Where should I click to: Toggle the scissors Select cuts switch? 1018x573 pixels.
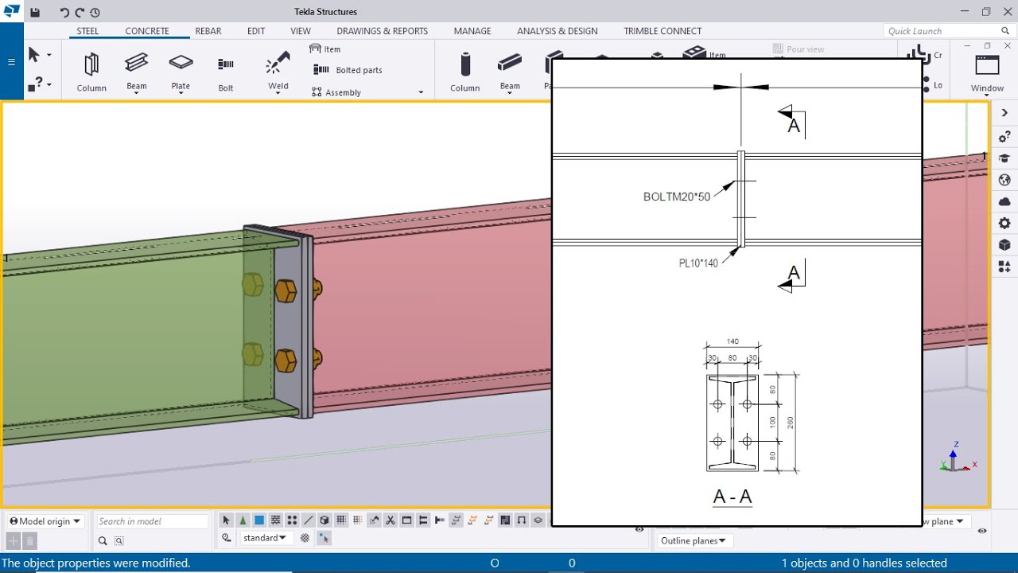390,520
